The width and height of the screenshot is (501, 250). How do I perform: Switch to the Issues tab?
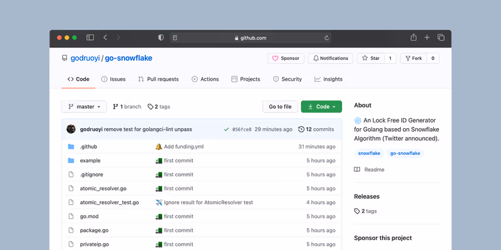click(113, 79)
